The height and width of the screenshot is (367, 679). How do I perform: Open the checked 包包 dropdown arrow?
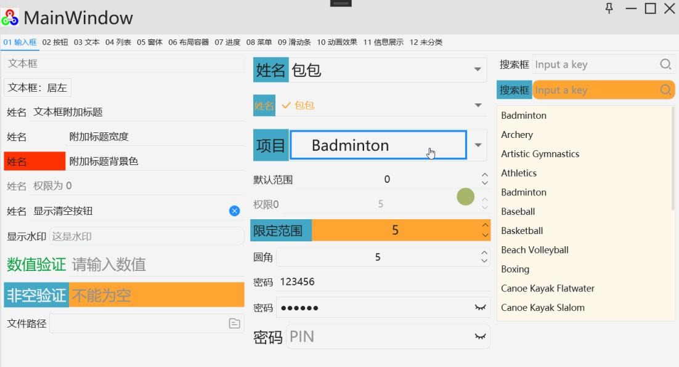[x=478, y=105]
